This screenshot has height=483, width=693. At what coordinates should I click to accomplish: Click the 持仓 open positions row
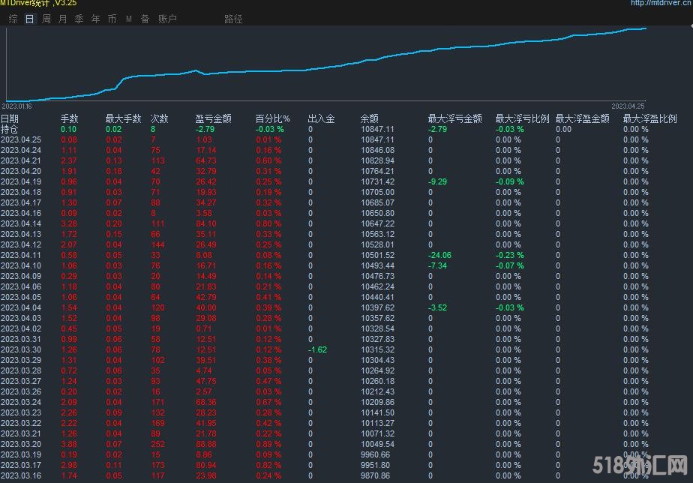pos(10,129)
